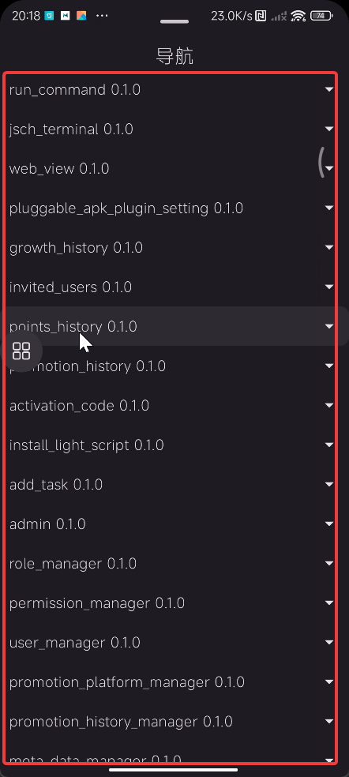Select install_light_script 0.1.0 entry

pos(171,445)
